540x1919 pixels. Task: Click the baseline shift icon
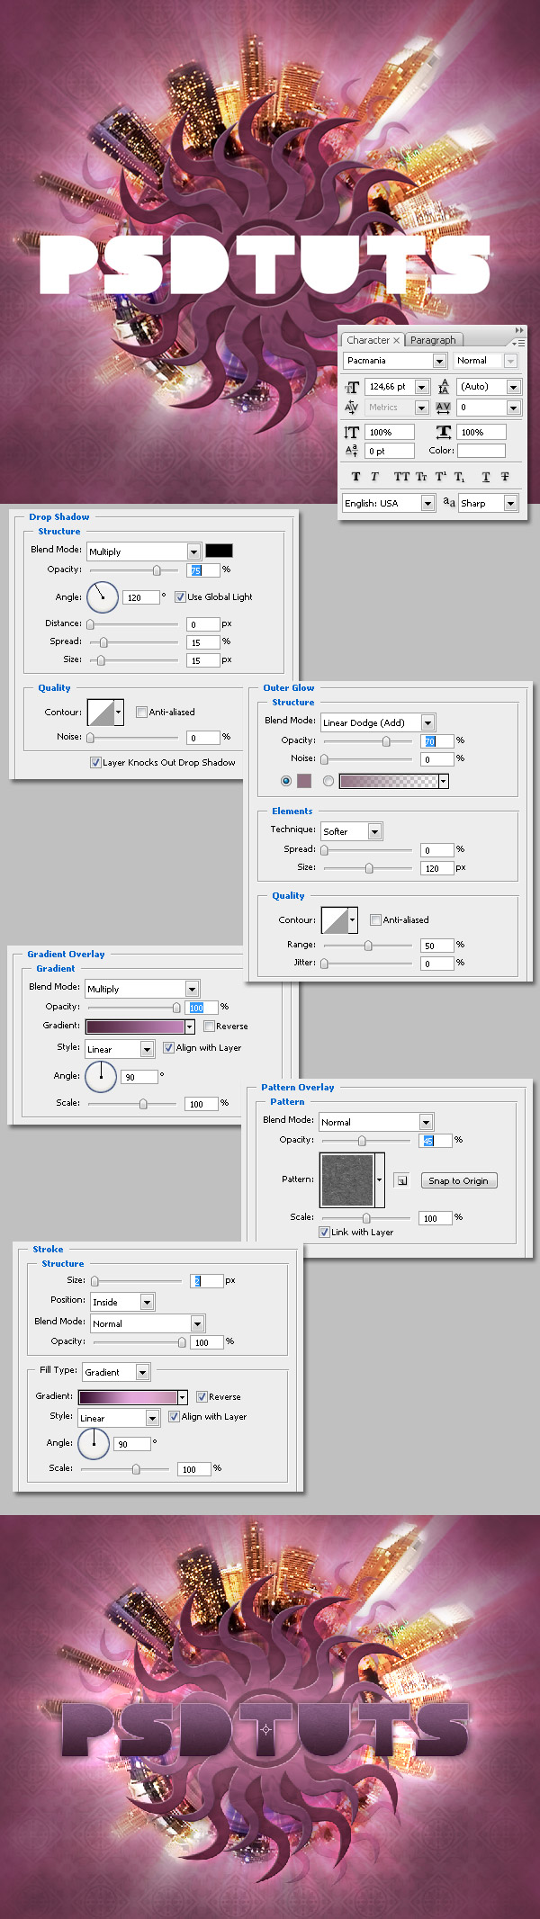coord(352,451)
